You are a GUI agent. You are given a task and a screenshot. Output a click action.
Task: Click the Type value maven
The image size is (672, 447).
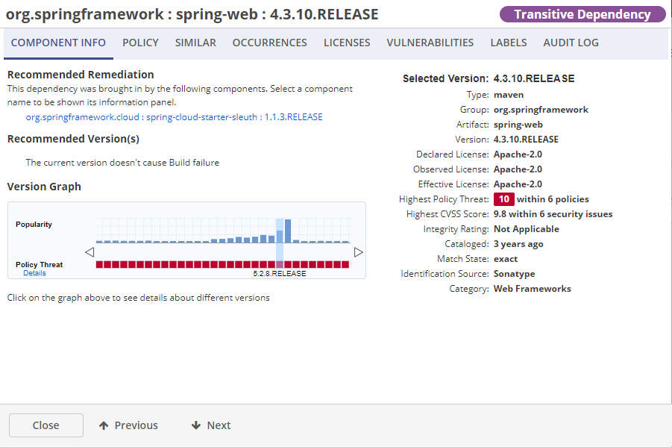tap(509, 95)
